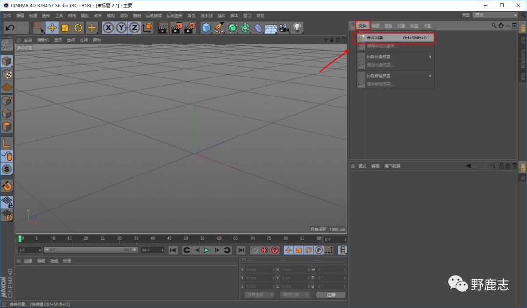The height and width of the screenshot is (308, 527).
Task: Toggle the Solo S button in left sidebar
Action: pos(7,169)
